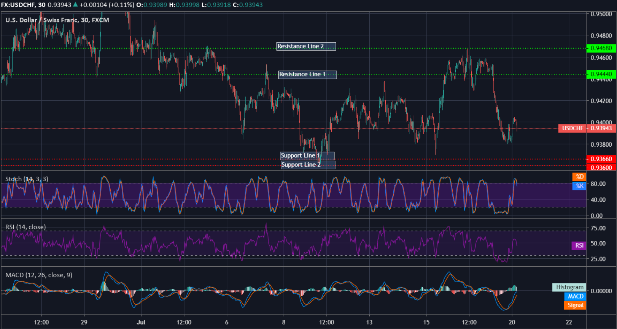Click the 80.00 Stoch scale value
The width and height of the screenshot is (617, 329).
click(598, 183)
